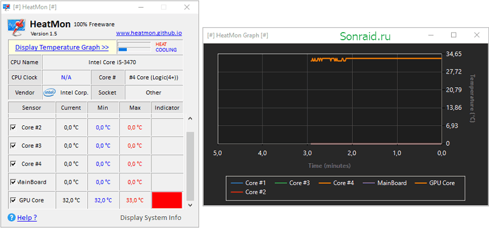Click the sensor list scroll down arrow

[x=190, y=205]
